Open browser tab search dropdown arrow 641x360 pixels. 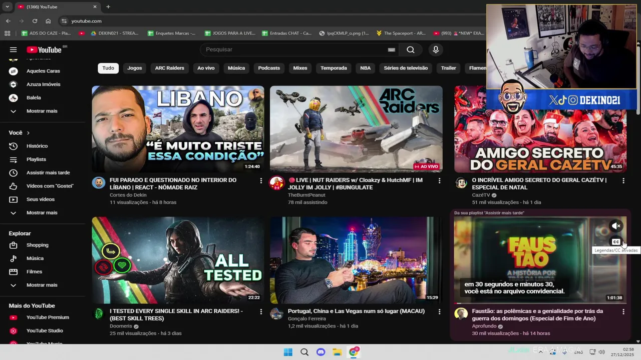tap(7, 6)
